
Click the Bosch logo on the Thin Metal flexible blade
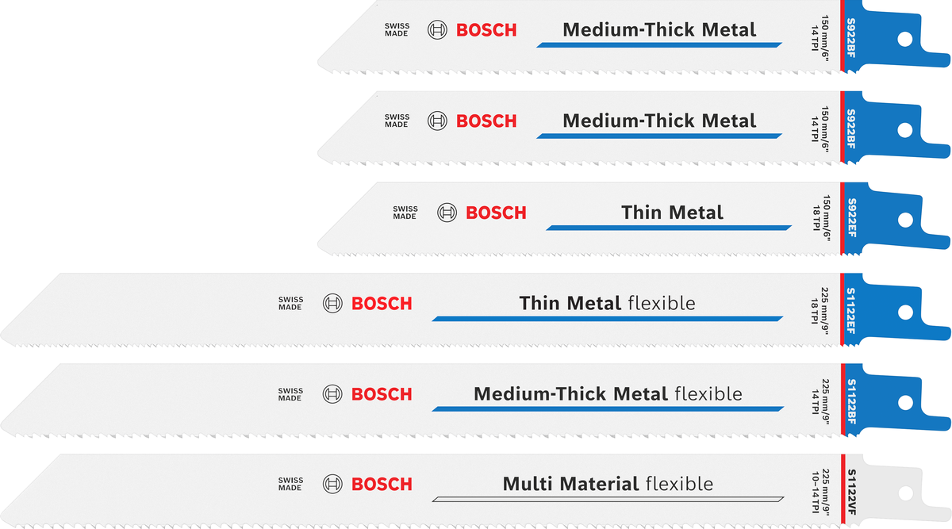[367, 303]
